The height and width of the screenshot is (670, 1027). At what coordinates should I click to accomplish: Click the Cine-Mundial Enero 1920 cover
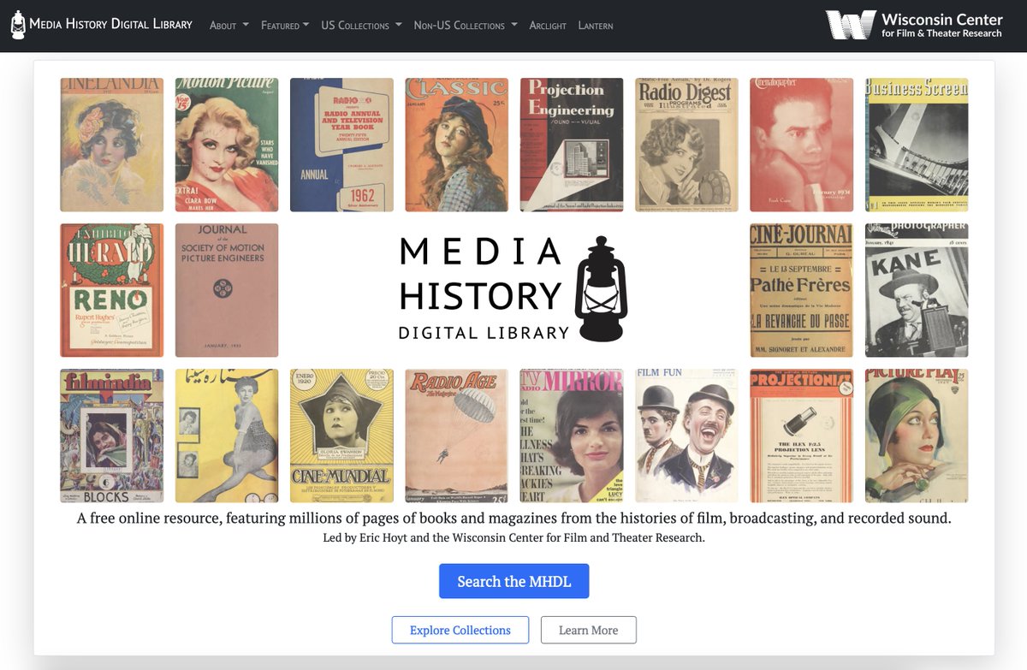tap(341, 435)
